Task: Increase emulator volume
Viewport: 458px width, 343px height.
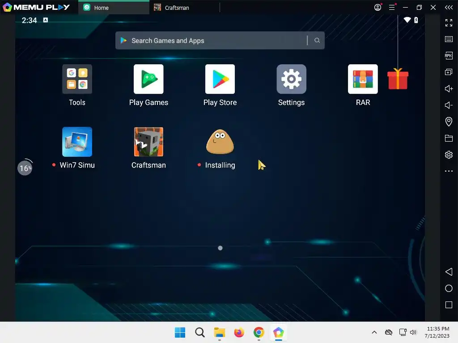Action: (x=449, y=88)
